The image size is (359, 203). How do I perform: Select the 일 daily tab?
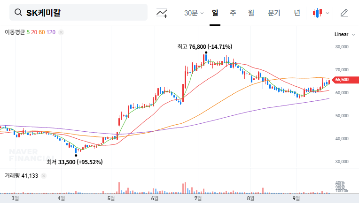pos(215,13)
